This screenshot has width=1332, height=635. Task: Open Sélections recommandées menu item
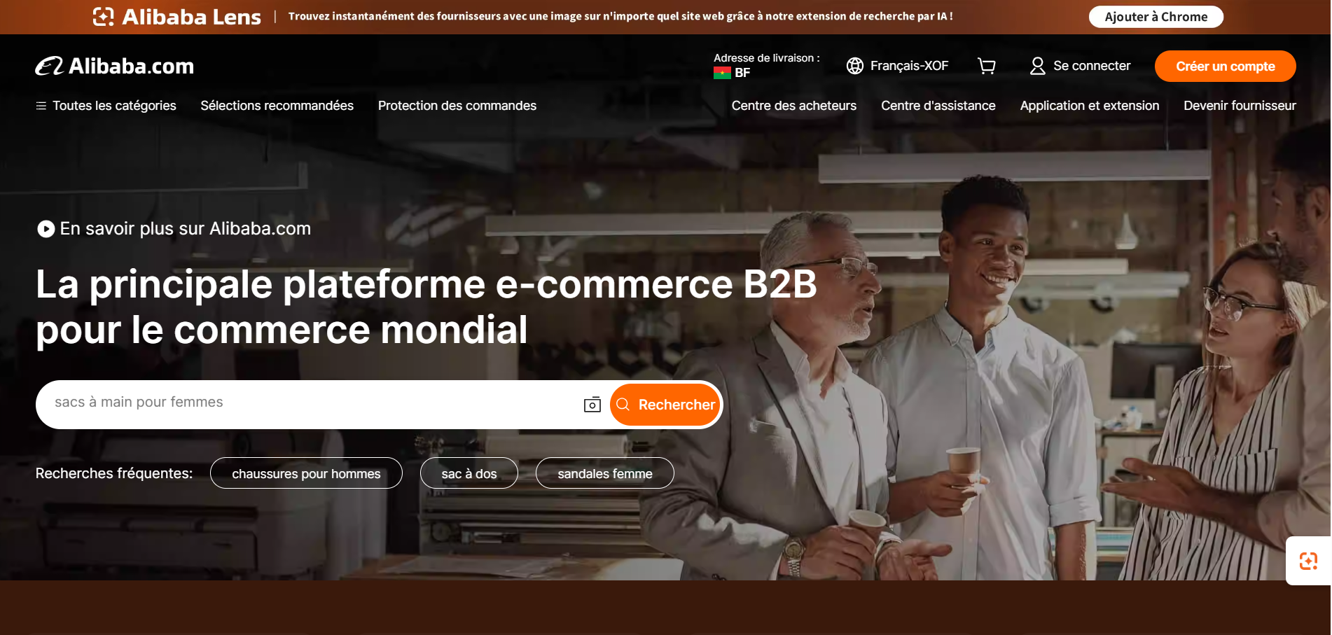coord(277,106)
